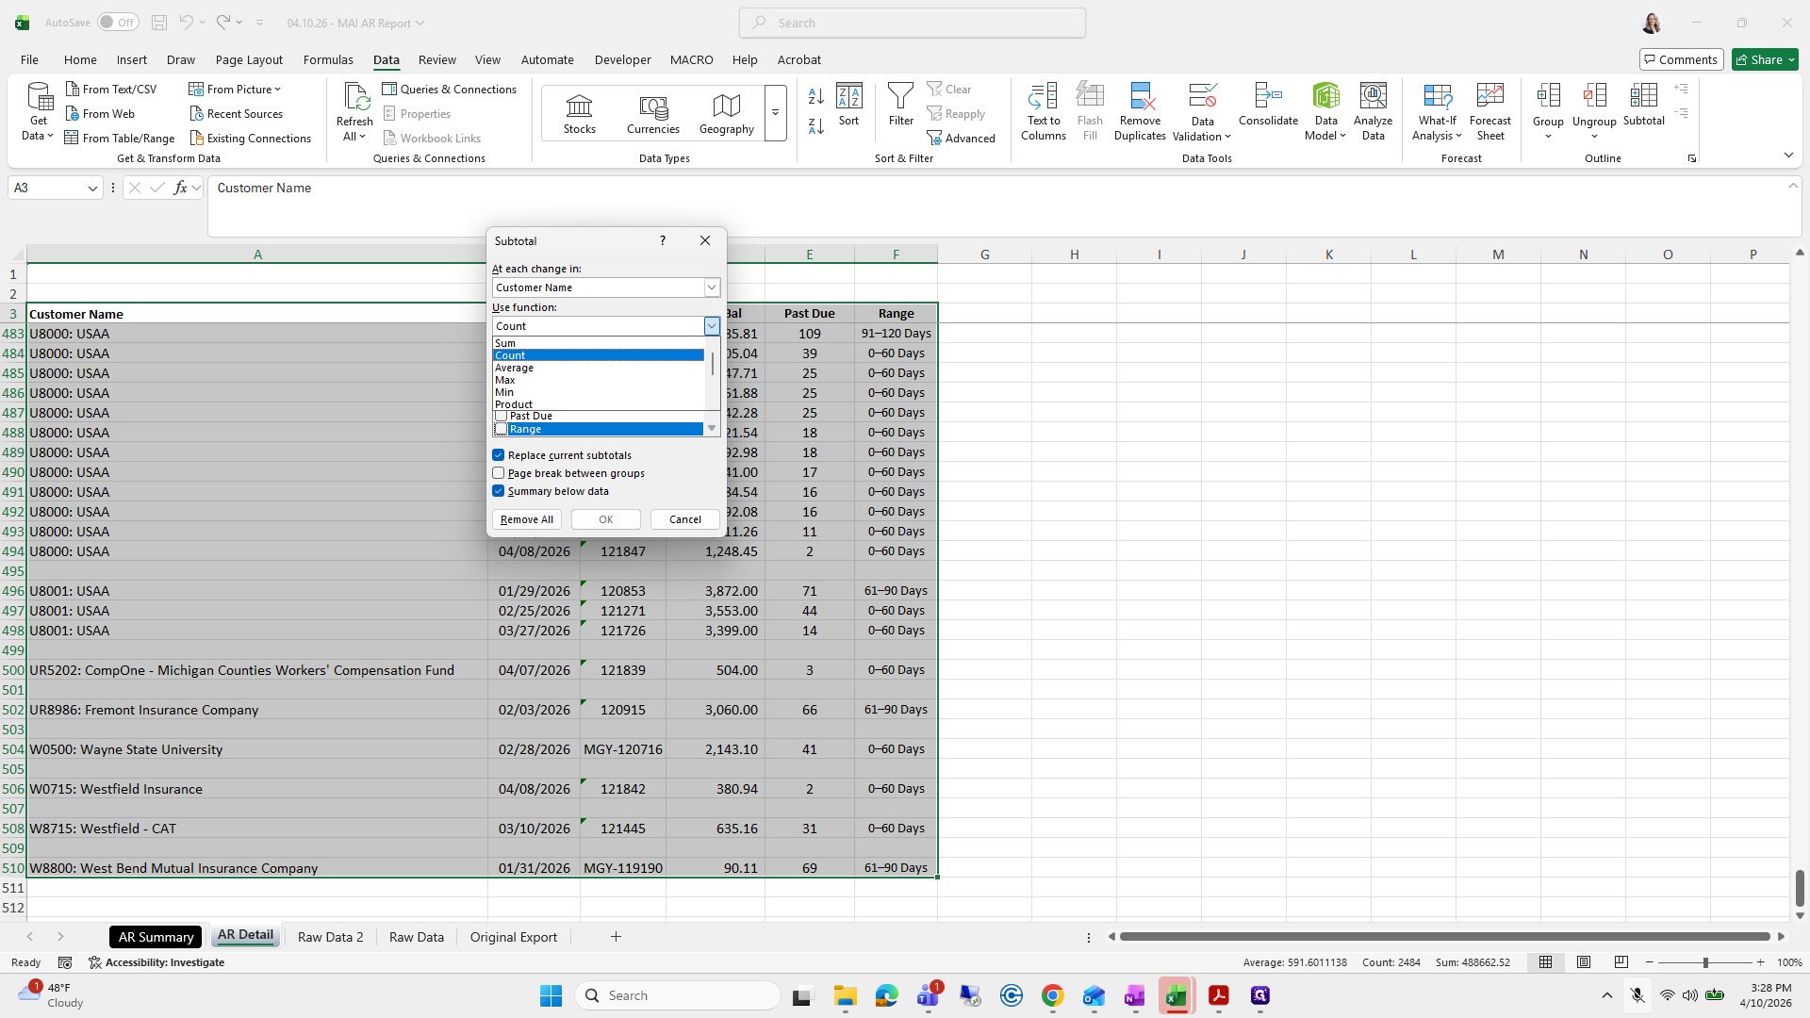The height and width of the screenshot is (1018, 1810).
Task: Cancel the Subtotal dialog
Action: [x=685, y=519]
